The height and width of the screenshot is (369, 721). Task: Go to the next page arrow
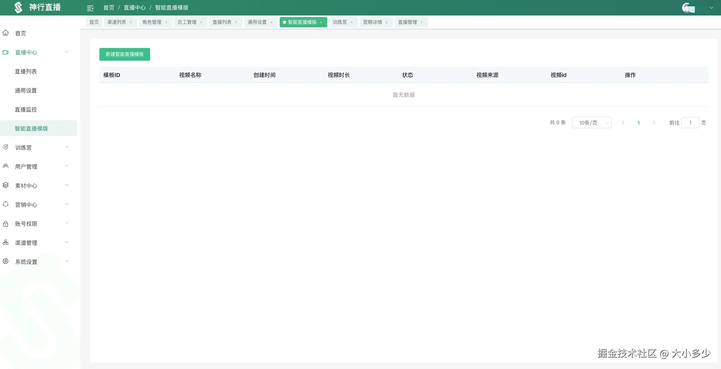(654, 123)
